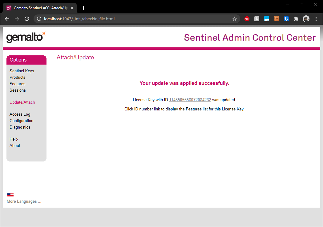Screen dimensions: 323x227
Task: Reload the page
Action: coord(27,19)
